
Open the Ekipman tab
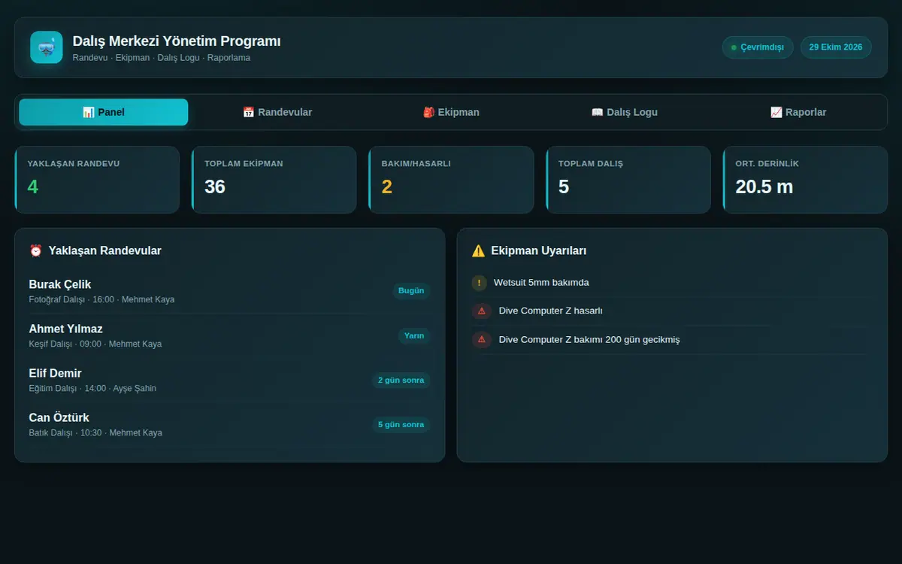(451, 112)
